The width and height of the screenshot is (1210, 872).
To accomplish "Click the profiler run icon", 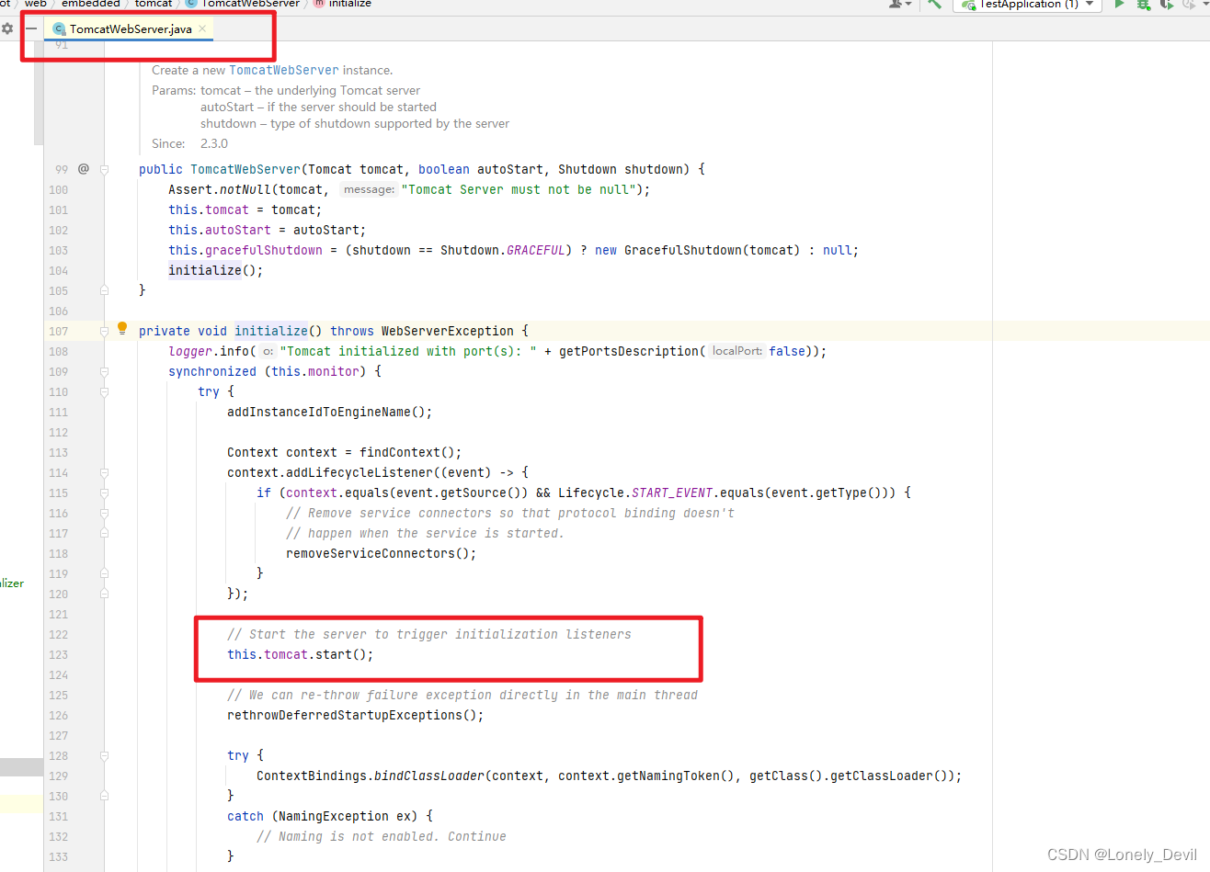I will tap(1190, 4).
